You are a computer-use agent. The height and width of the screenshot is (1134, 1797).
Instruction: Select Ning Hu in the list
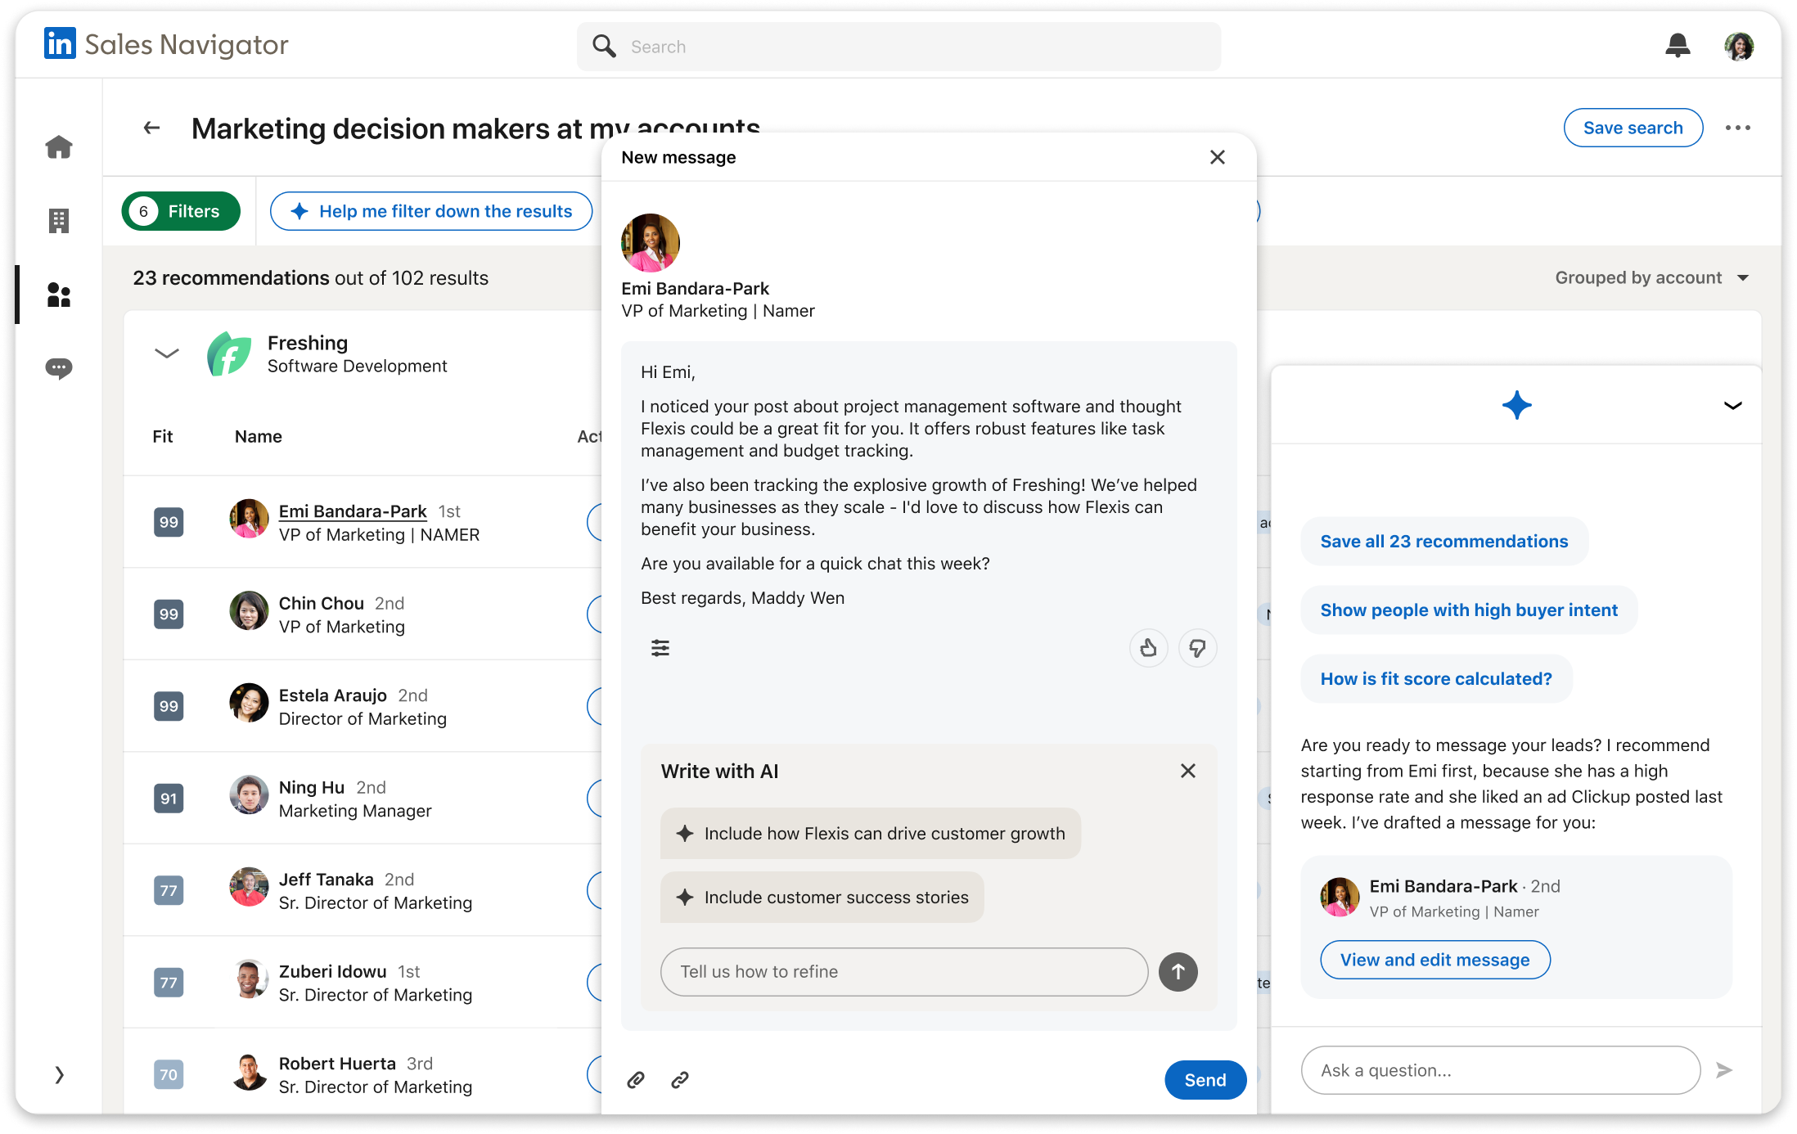click(x=311, y=787)
